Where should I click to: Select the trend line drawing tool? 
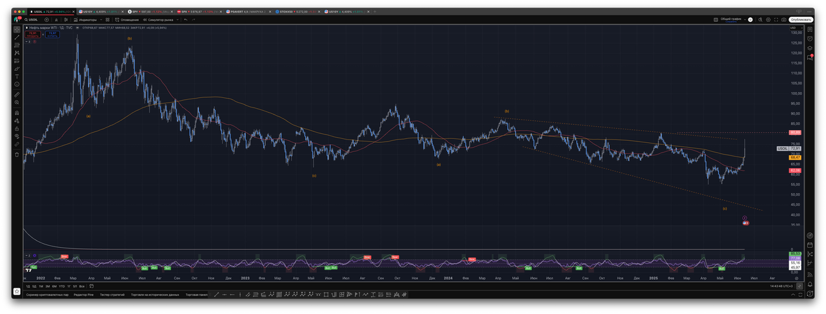(x=17, y=37)
